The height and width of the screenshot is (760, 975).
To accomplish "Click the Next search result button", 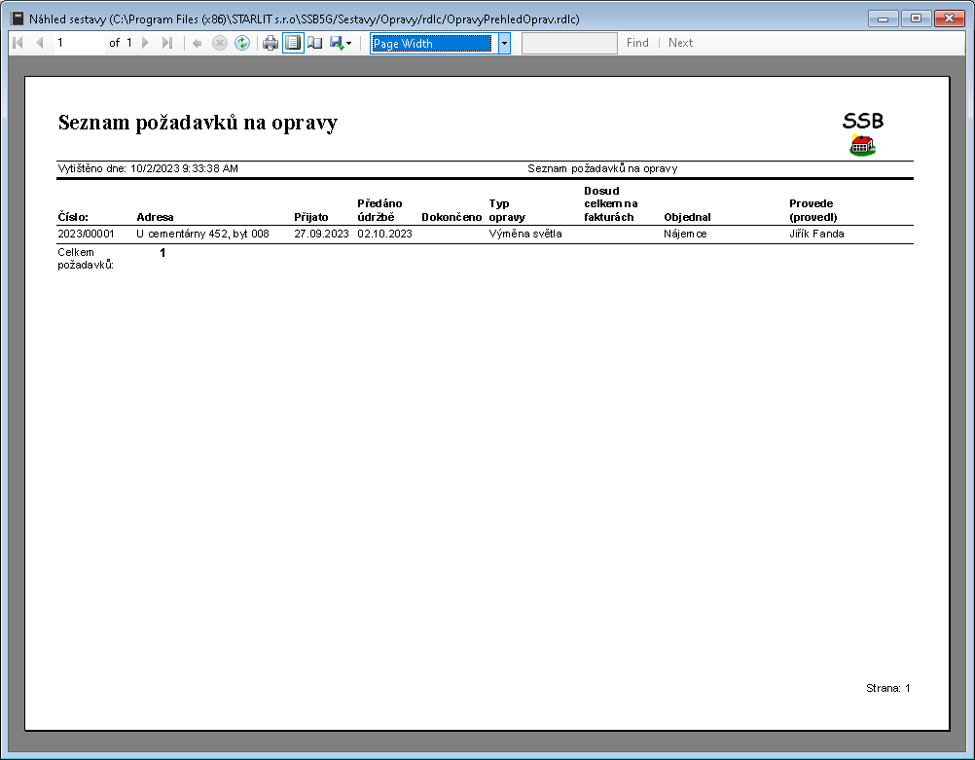I will pyautogui.click(x=680, y=43).
